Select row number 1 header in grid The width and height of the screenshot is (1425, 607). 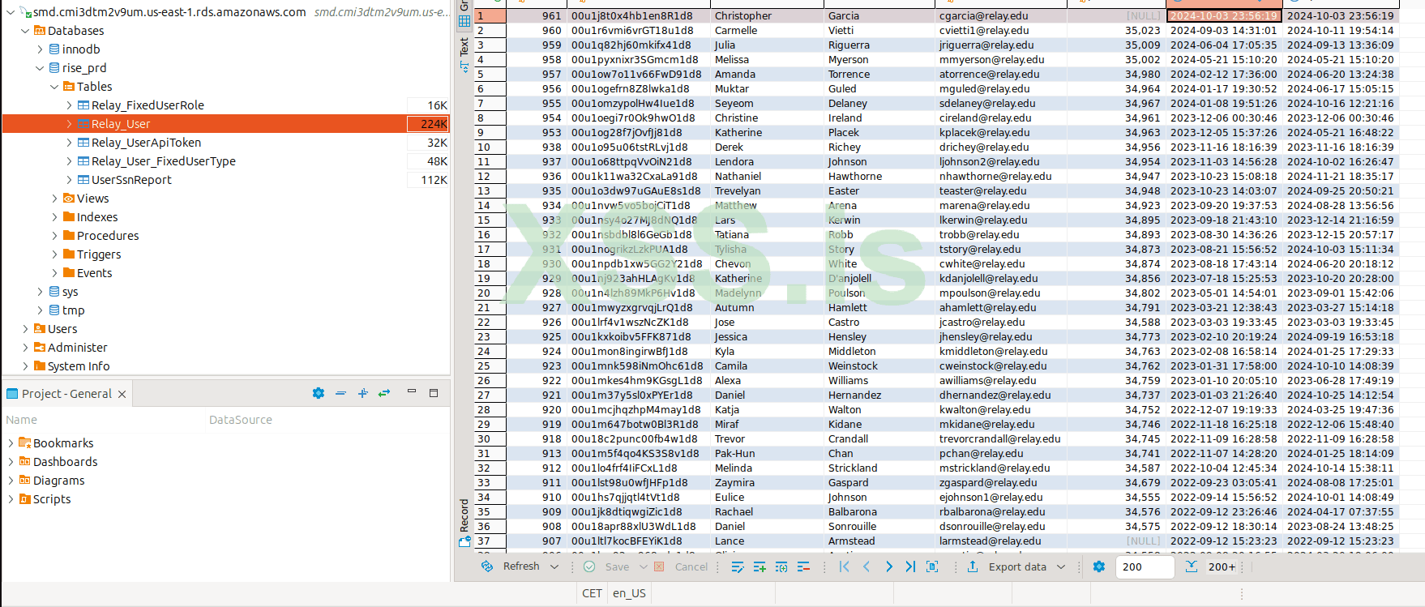click(490, 16)
